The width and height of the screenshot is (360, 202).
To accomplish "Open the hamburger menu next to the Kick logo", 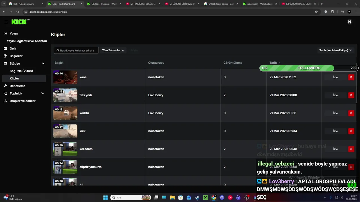I will (6, 22).
